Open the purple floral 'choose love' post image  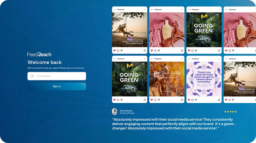[204, 79]
